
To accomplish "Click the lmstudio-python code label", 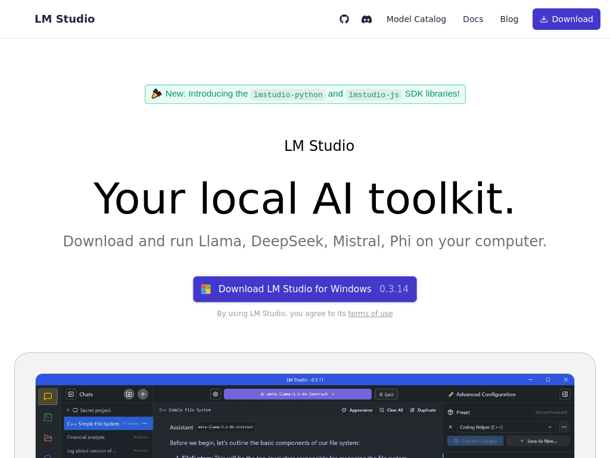I will [288, 95].
